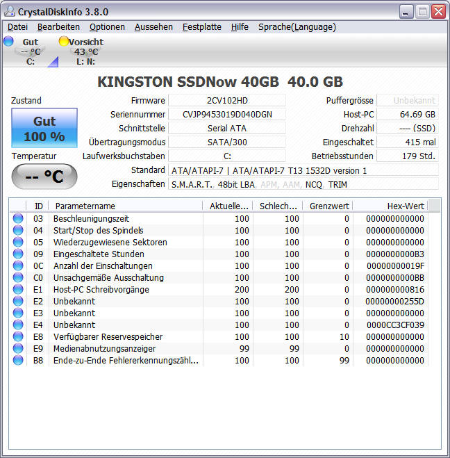Select the Ende-zu-Ende Fehlererkennungszähl... row
Viewport: 450px width, 458px height.
[219, 360]
